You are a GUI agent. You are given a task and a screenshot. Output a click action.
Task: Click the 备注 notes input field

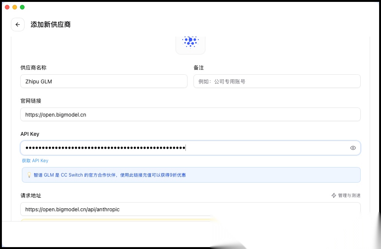277,81
